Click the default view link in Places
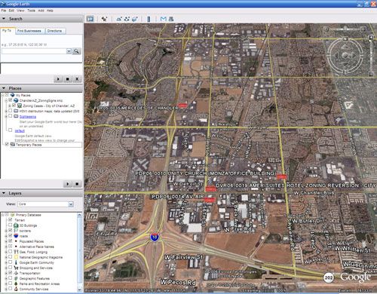Viewport: 377px width, 294px height. pos(20,131)
